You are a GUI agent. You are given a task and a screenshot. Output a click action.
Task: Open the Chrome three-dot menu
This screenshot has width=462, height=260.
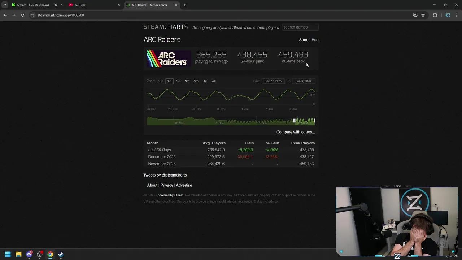click(x=457, y=15)
